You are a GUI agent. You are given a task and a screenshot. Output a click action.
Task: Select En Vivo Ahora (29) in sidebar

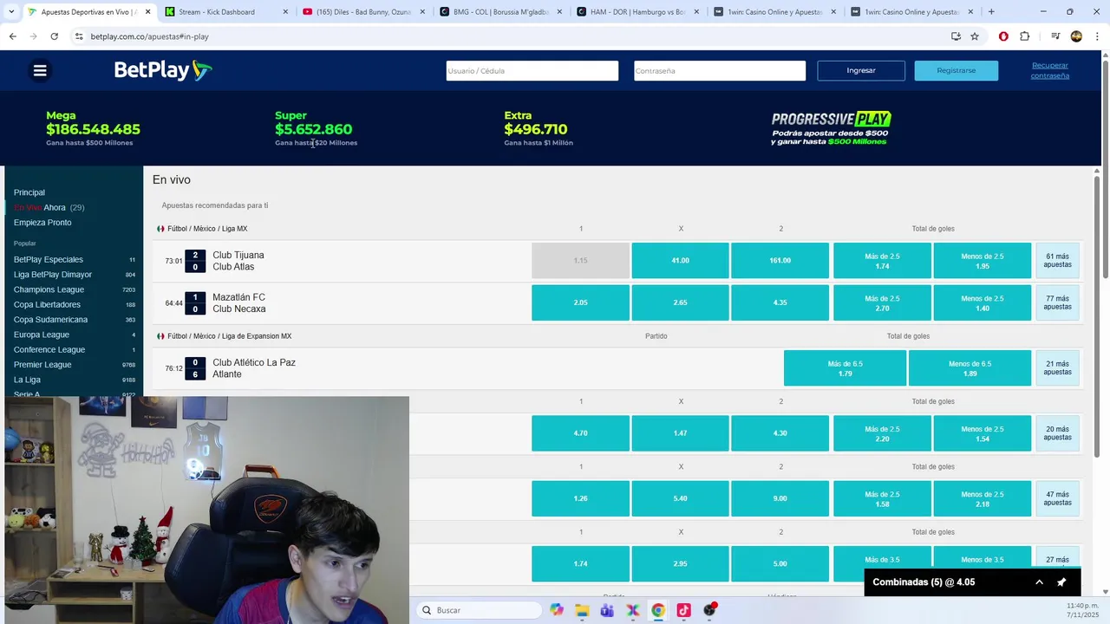[x=49, y=208]
